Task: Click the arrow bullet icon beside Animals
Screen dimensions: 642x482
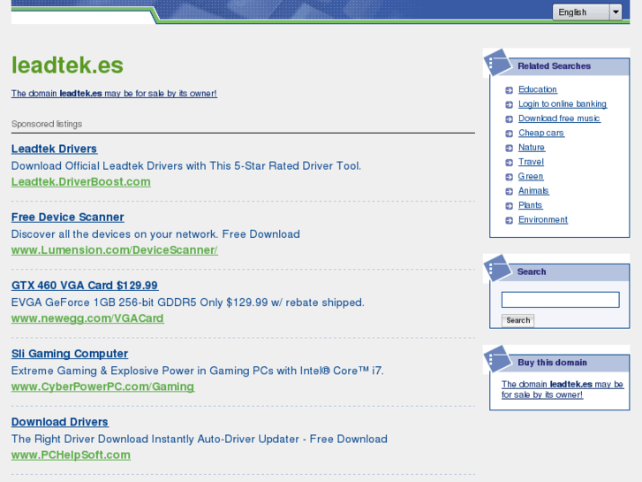Action: [509, 192]
